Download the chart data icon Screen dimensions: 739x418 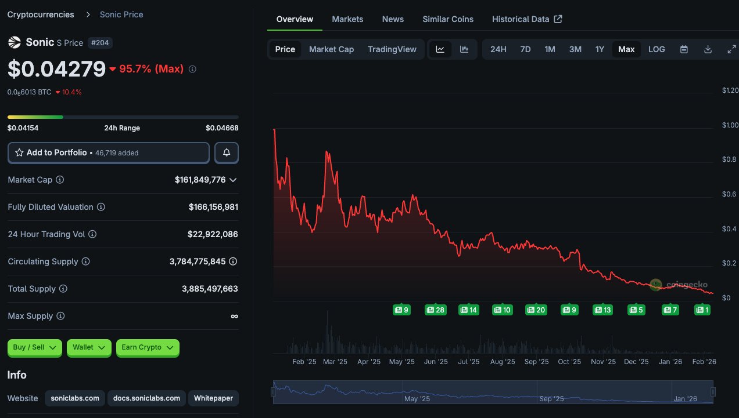(x=708, y=49)
